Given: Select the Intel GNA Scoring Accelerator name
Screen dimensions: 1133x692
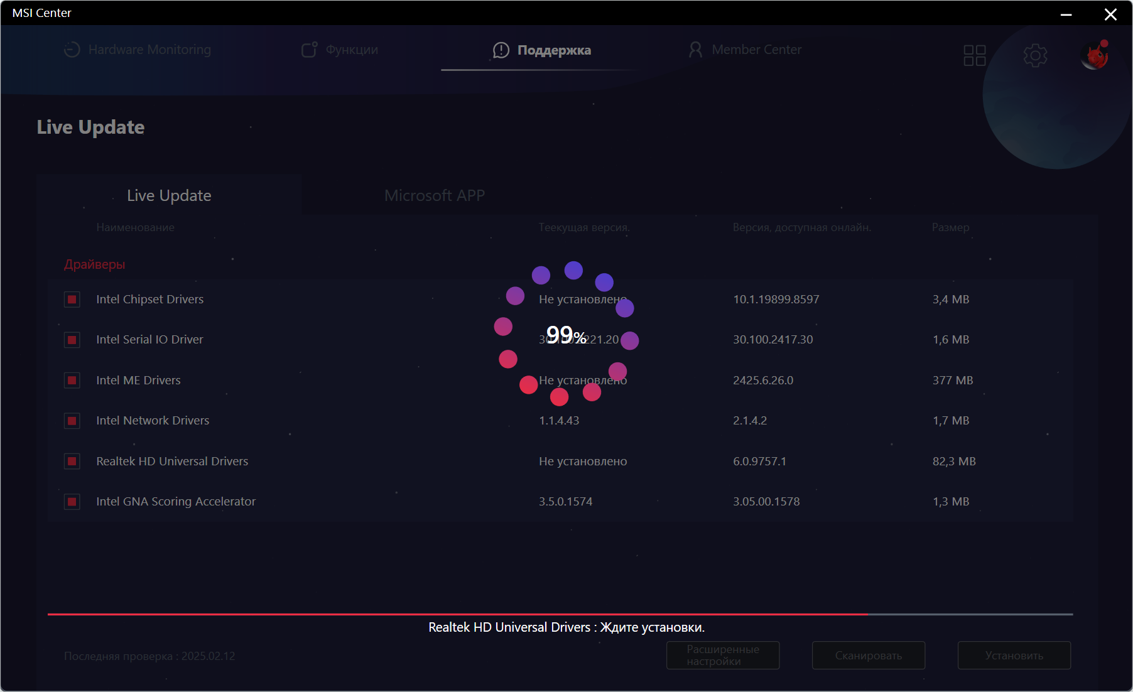Looking at the screenshot, I should point(176,502).
